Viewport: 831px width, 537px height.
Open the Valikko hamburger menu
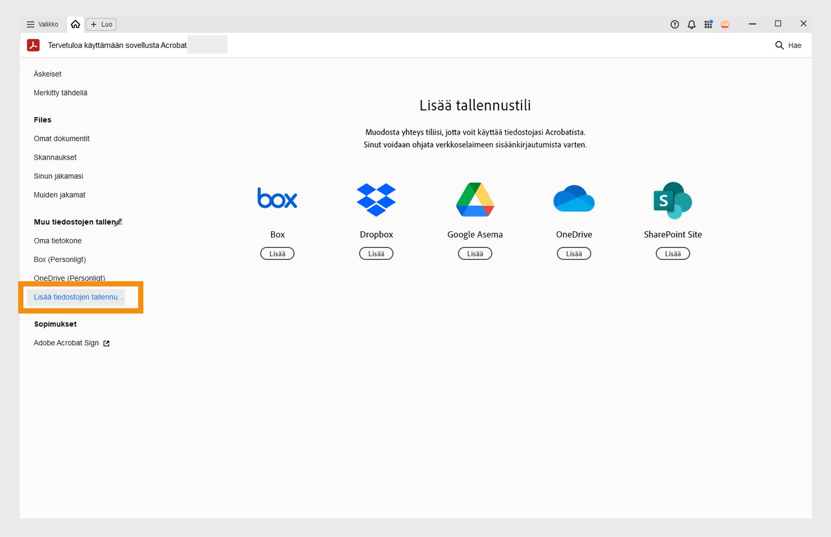click(43, 24)
